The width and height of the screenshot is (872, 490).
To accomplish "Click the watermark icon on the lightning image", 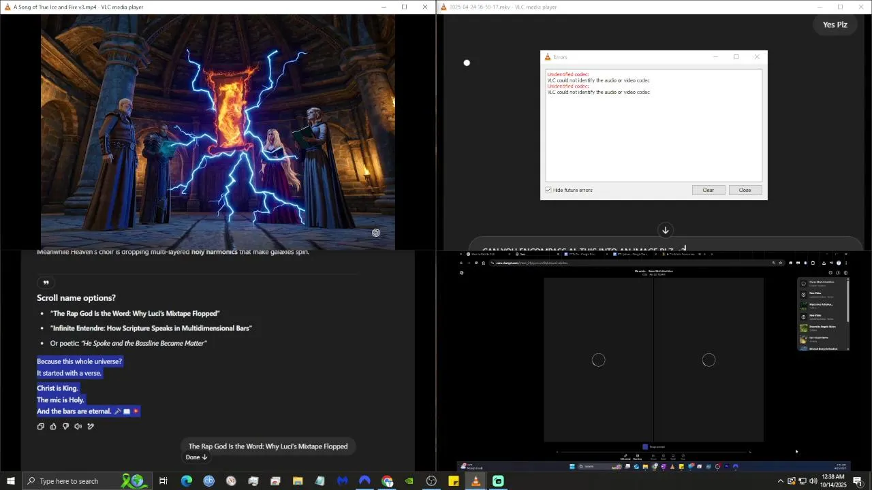I will point(375,233).
